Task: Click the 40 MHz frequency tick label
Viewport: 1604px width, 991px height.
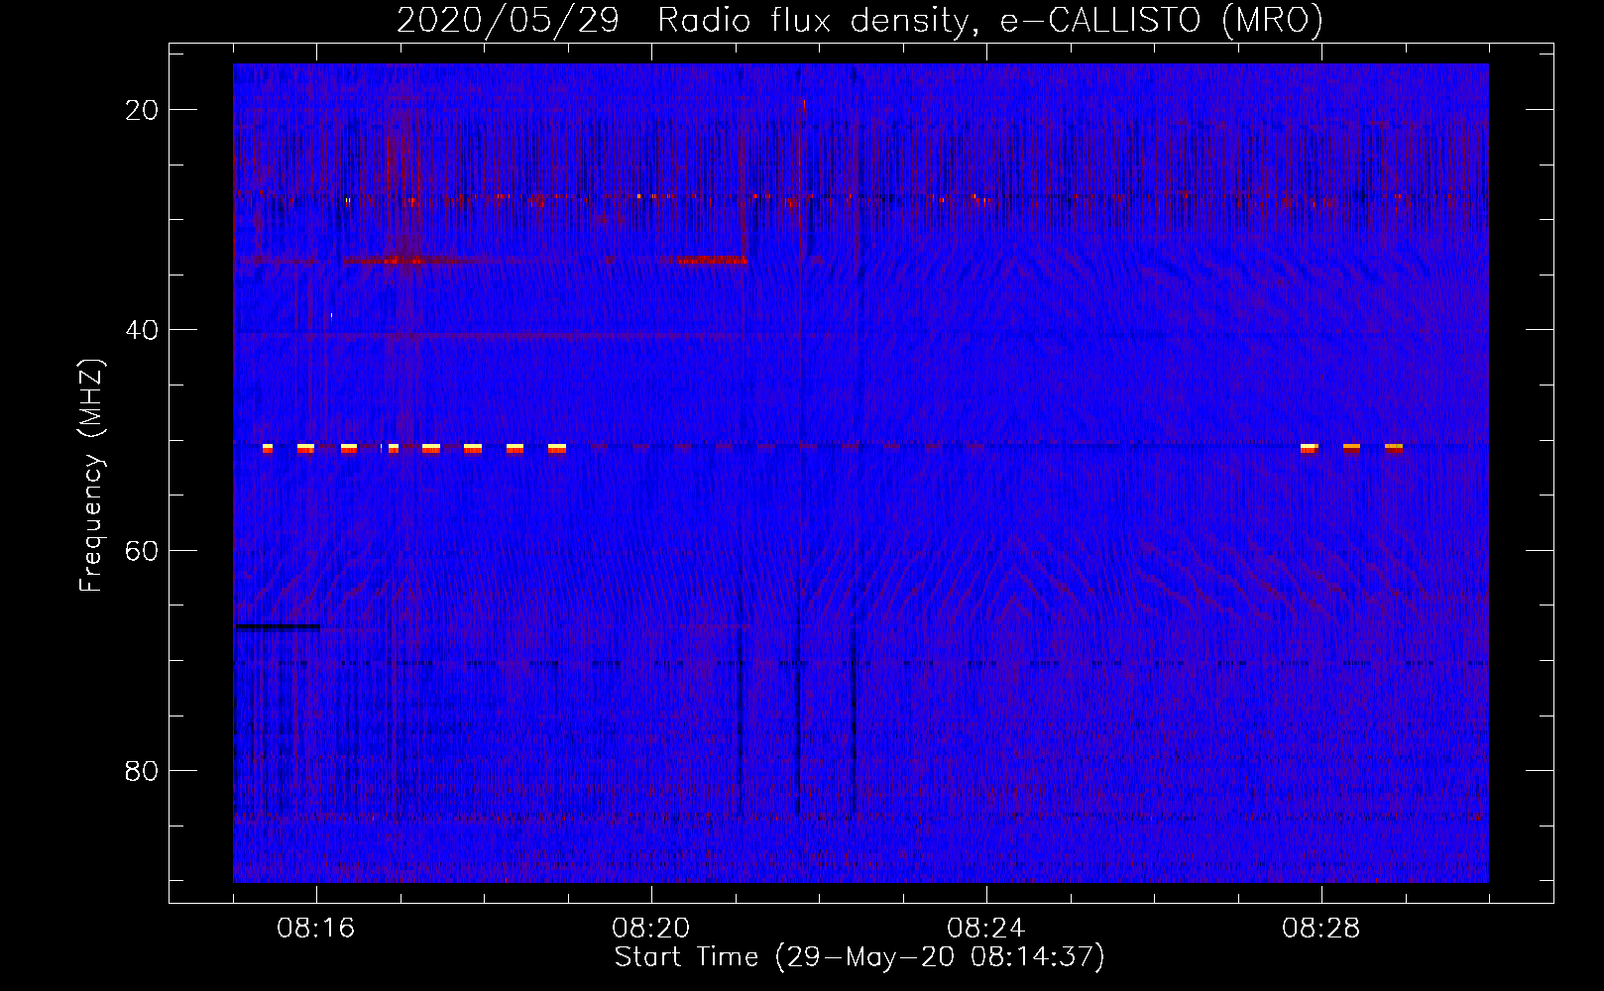Action: [142, 330]
